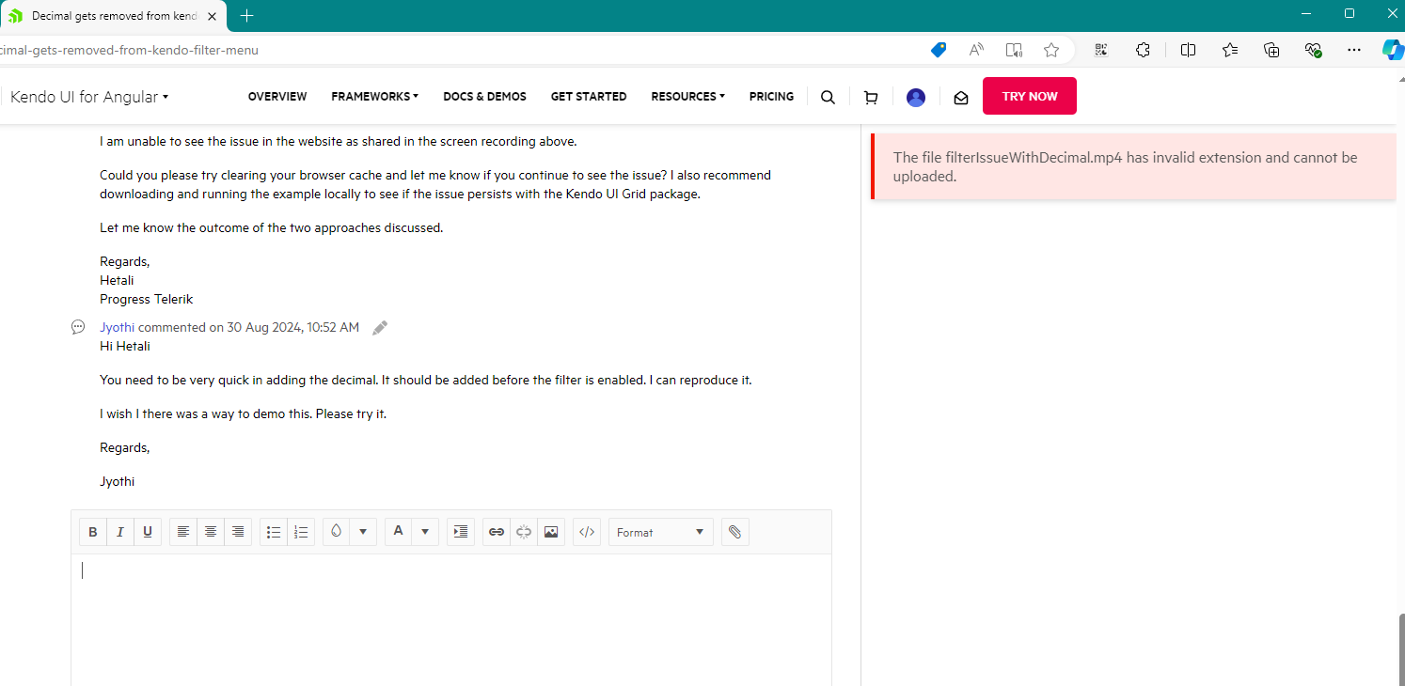1405x686 pixels.
Task: Expand the font color dropdown arrow
Action: coord(425,532)
